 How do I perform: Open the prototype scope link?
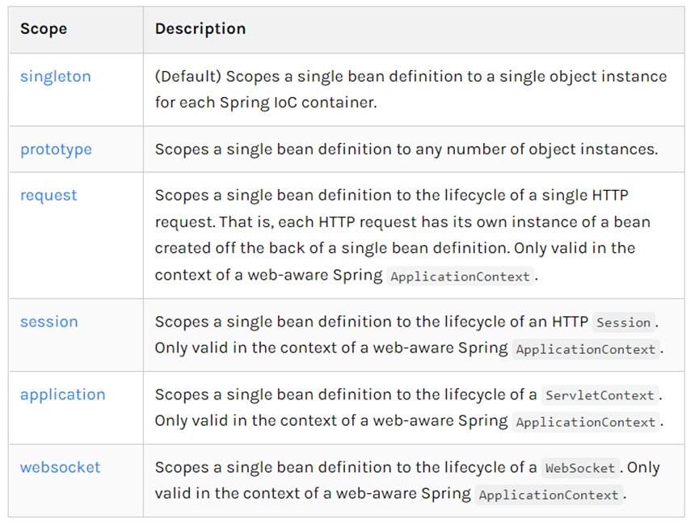point(57,150)
